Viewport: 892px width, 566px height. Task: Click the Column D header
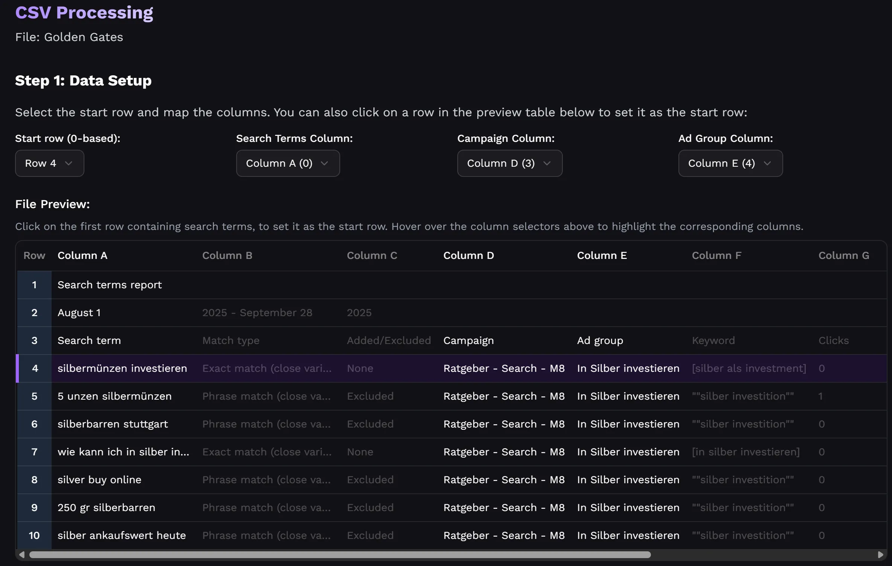(x=468, y=256)
